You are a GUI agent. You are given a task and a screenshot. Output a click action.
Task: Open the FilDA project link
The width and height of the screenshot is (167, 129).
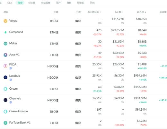pyautogui.click(x=13, y=64)
